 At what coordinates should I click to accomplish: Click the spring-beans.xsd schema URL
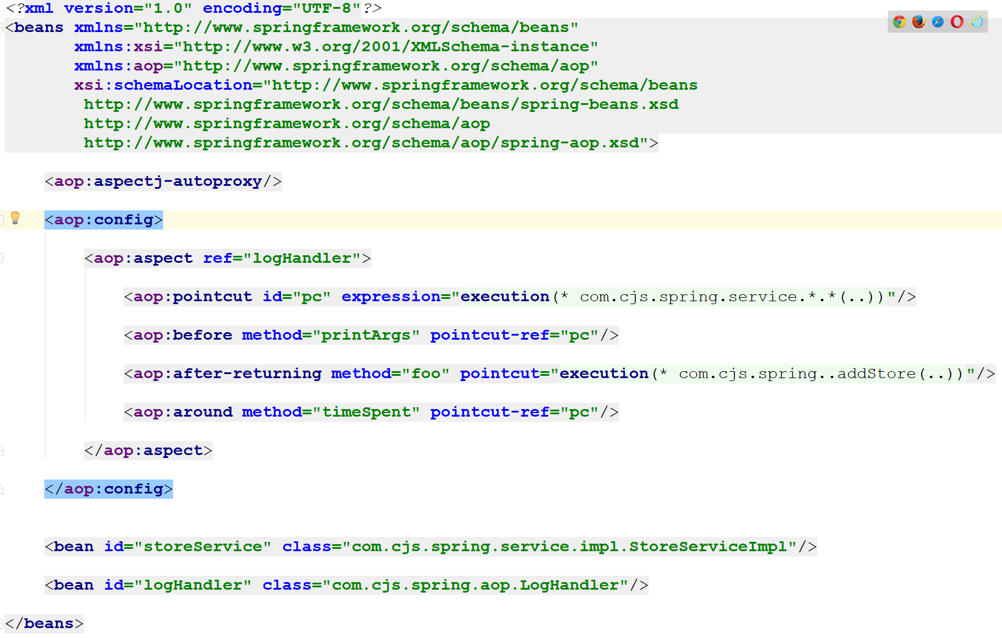[x=381, y=104]
